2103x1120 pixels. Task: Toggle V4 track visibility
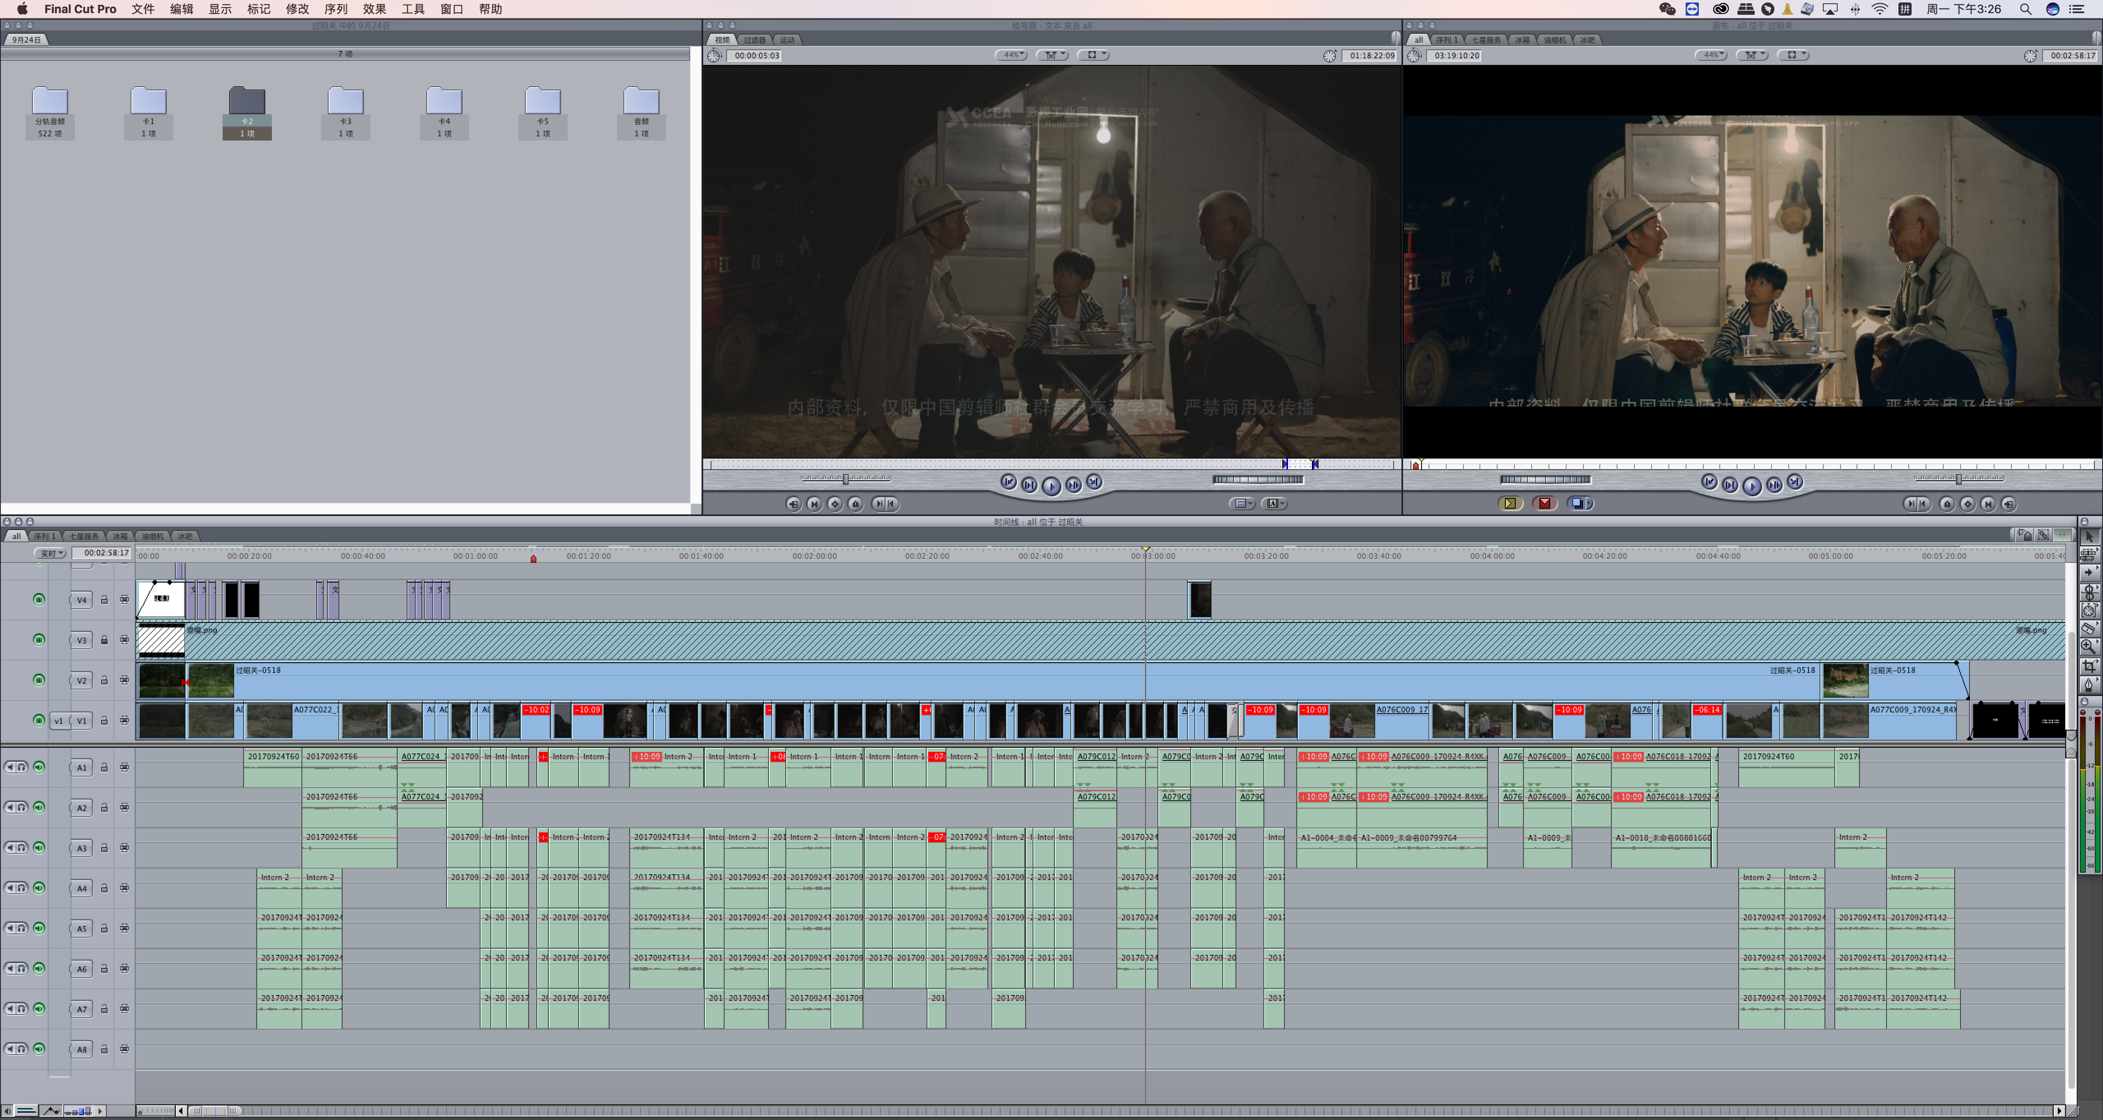click(x=38, y=599)
